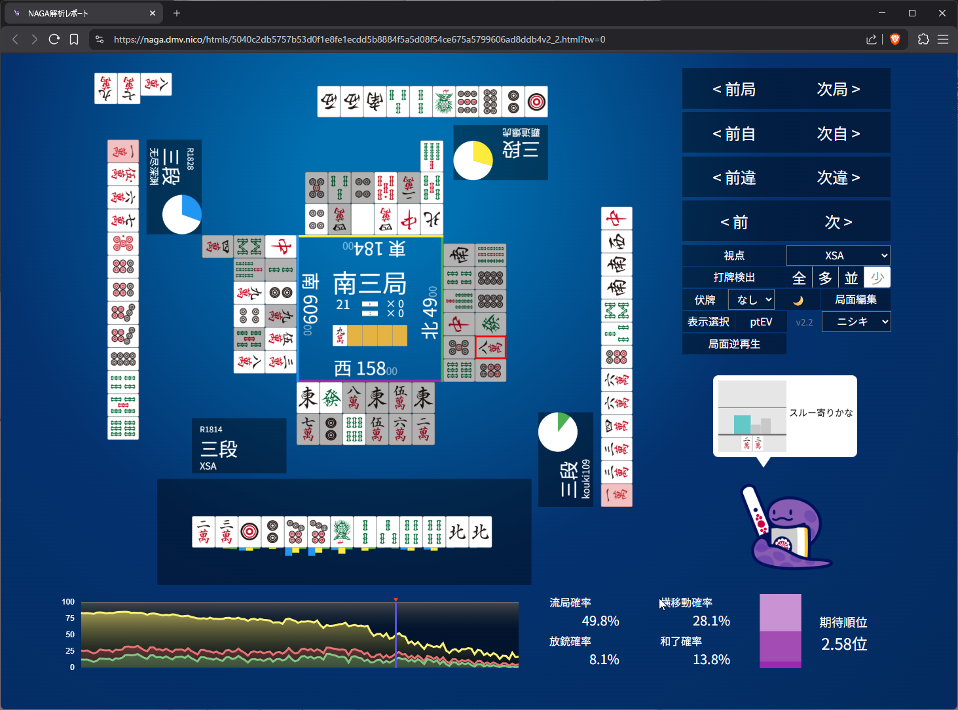Select the 多 discard detection option
Screen dimensions: 958x710
(x=825, y=278)
